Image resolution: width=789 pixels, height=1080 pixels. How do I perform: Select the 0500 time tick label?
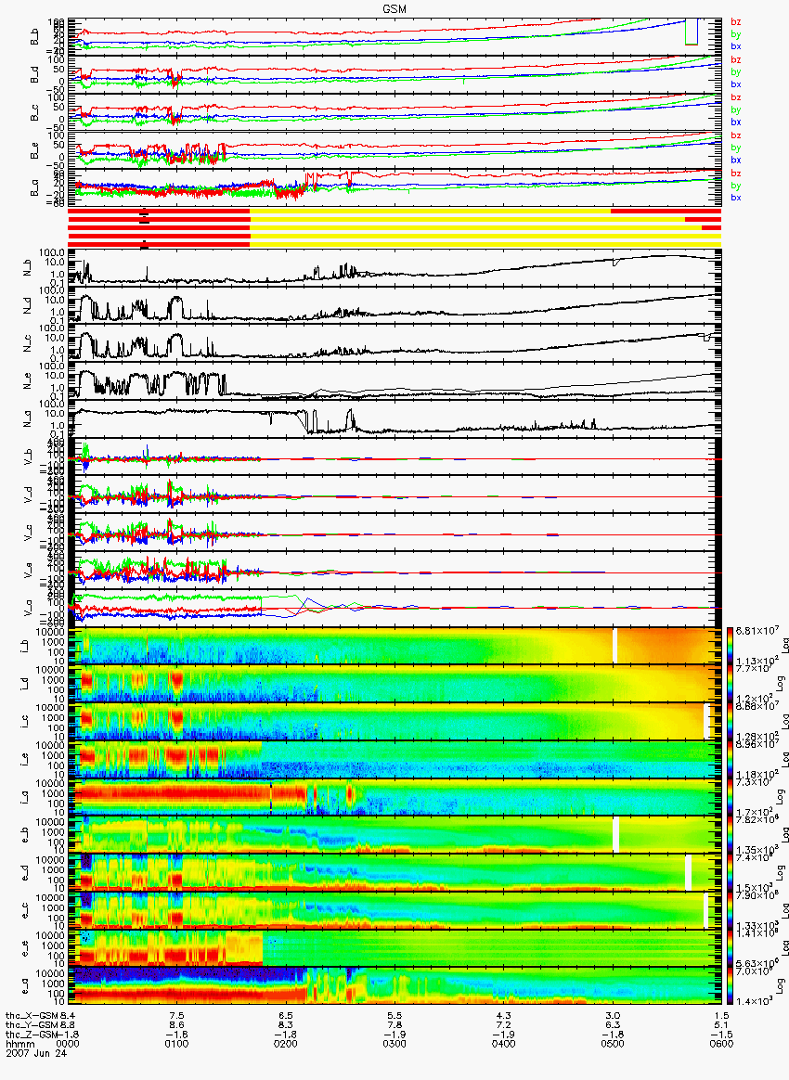pyautogui.click(x=612, y=1044)
